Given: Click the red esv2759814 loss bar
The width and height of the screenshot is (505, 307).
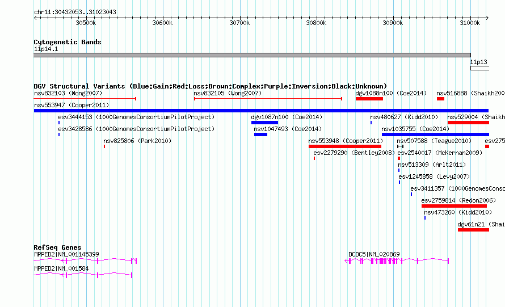Looking at the screenshot, I should [x=454, y=206].
